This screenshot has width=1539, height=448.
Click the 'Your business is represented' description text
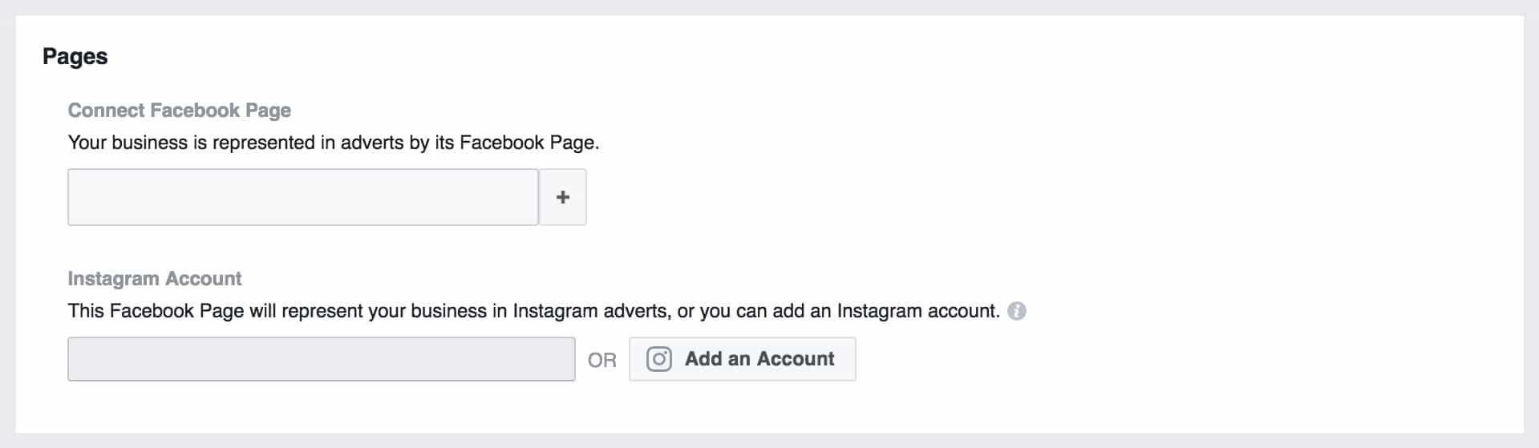point(334,143)
